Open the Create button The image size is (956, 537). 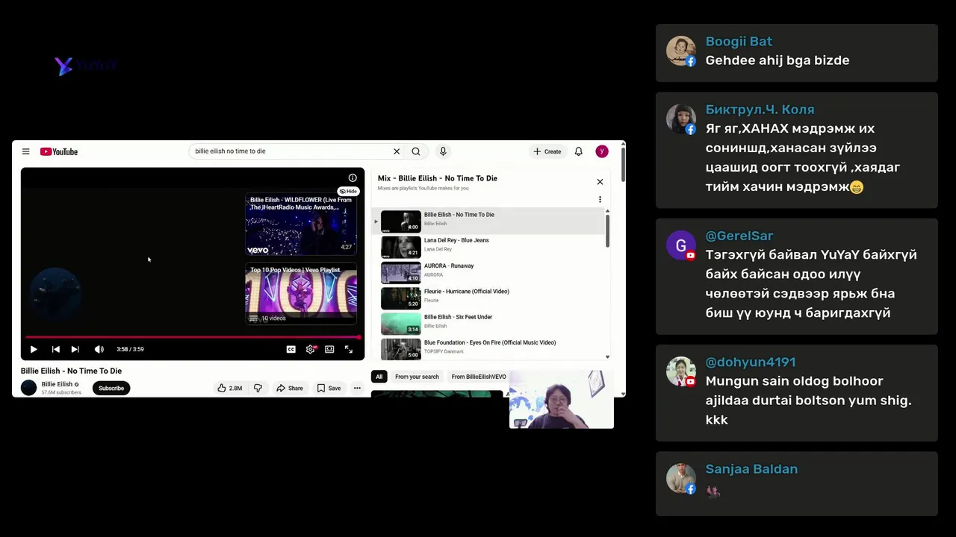(x=547, y=151)
